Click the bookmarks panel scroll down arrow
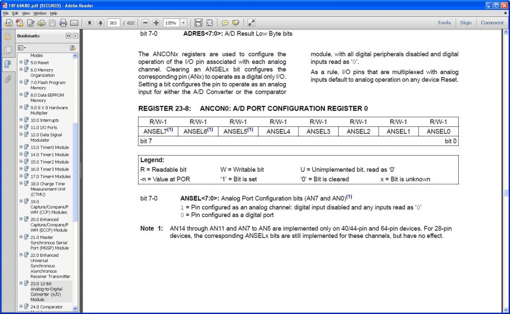This screenshot has width=510, height=314. 75,309
